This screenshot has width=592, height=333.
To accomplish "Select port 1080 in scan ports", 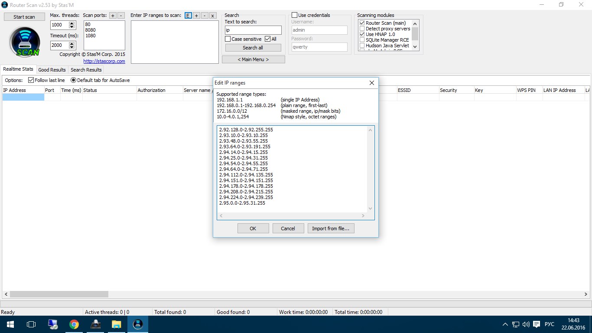I will pos(90,36).
